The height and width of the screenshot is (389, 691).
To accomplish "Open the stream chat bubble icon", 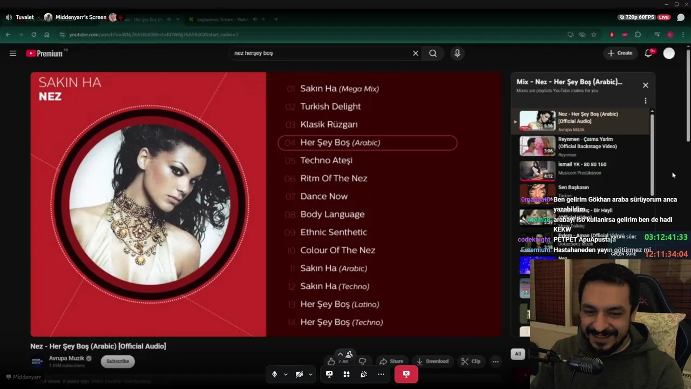I will [x=681, y=17].
